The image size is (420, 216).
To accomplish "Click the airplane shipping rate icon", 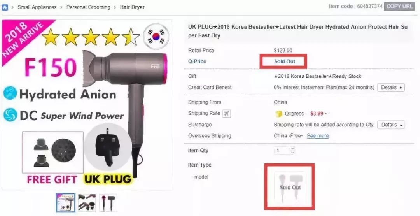I will (x=226, y=113).
